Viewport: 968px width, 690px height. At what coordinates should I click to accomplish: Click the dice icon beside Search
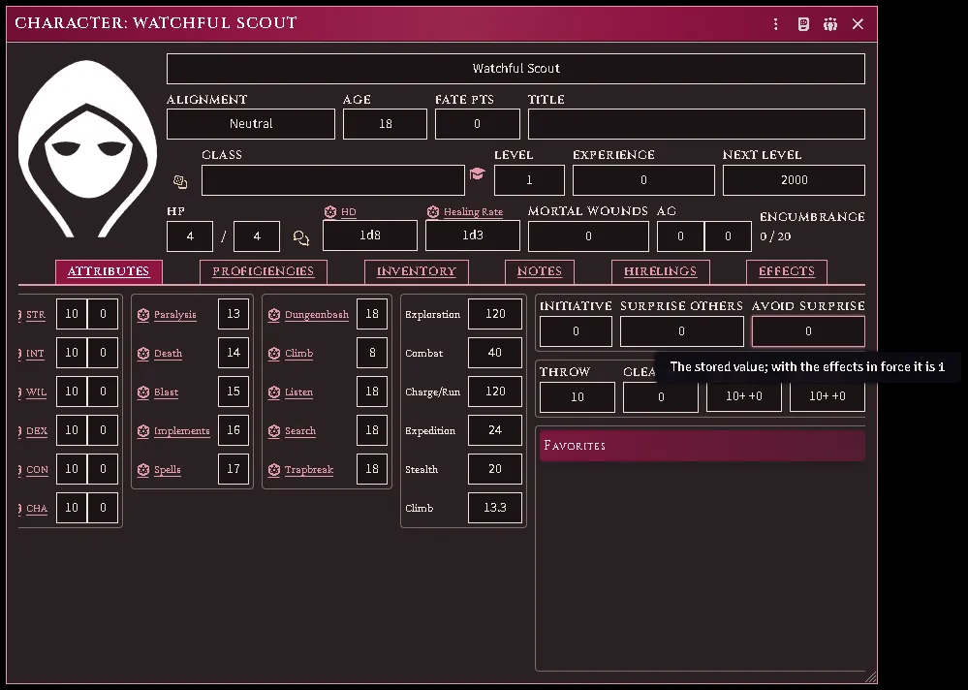tap(274, 431)
